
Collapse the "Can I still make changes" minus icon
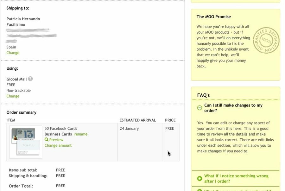[x=199, y=108]
